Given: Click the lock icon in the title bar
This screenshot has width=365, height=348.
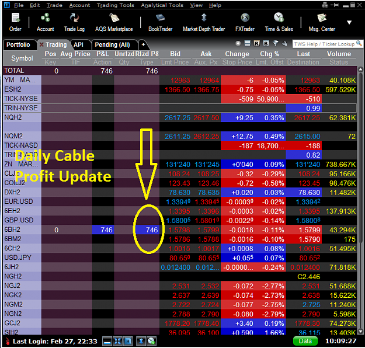Looking at the screenshot, I should pos(325,5).
